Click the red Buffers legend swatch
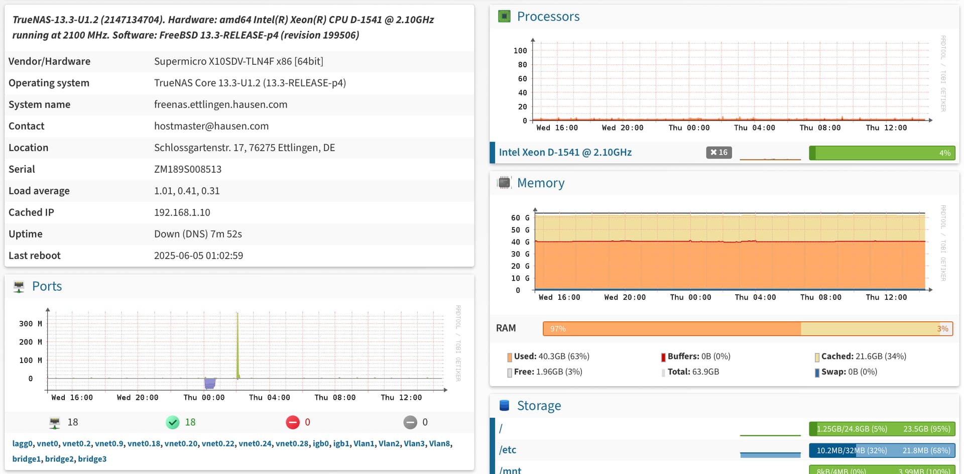Image resolution: width=964 pixels, height=474 pixels. tap(663, 357)
